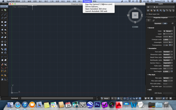Open the AutoCAD 2014 application menu
This screenshot has height=110, width=176.
[13, 1]
